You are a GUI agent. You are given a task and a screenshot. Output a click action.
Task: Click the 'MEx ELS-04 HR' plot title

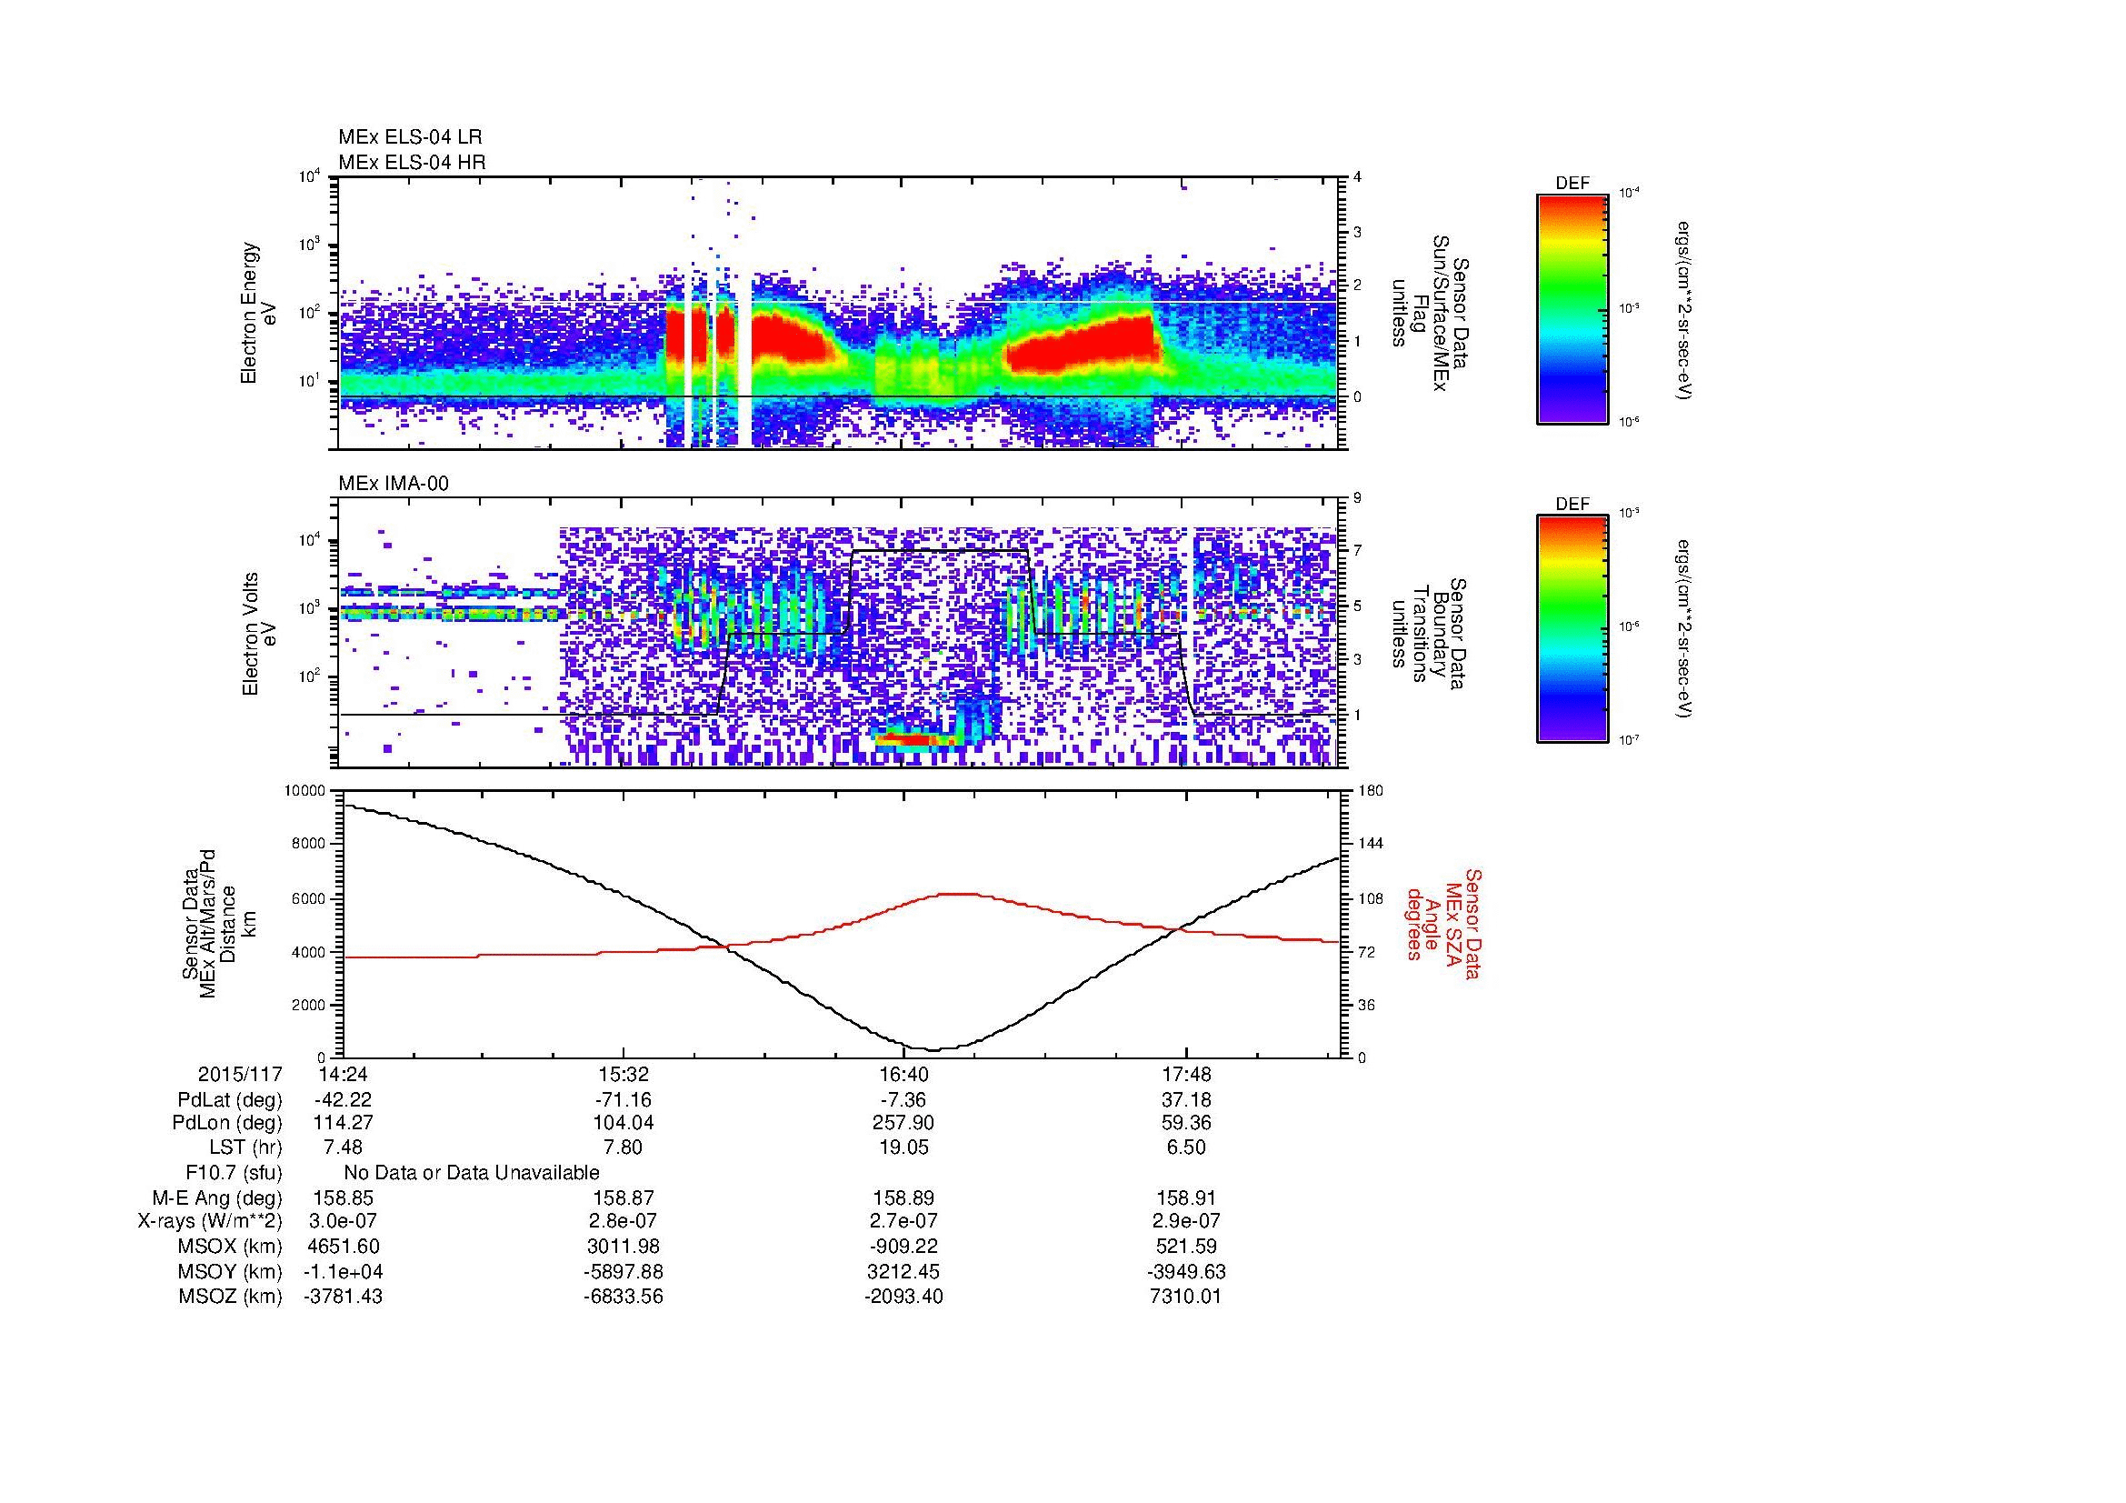point(412,163)
